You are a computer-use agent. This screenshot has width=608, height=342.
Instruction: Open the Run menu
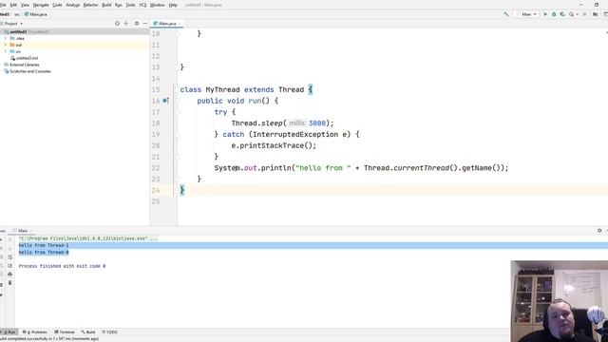(119, 5)
